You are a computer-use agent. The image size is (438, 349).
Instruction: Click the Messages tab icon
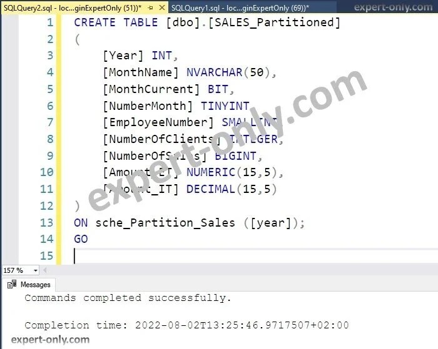[12, 285]
